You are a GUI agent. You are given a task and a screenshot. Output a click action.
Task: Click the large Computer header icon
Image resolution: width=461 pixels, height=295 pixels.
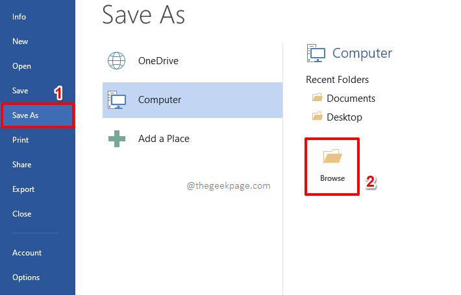[x=316, y=53]
